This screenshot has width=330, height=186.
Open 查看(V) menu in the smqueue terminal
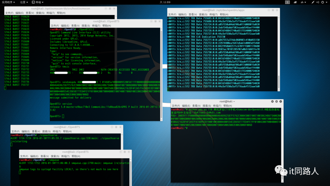pos(45,156)
